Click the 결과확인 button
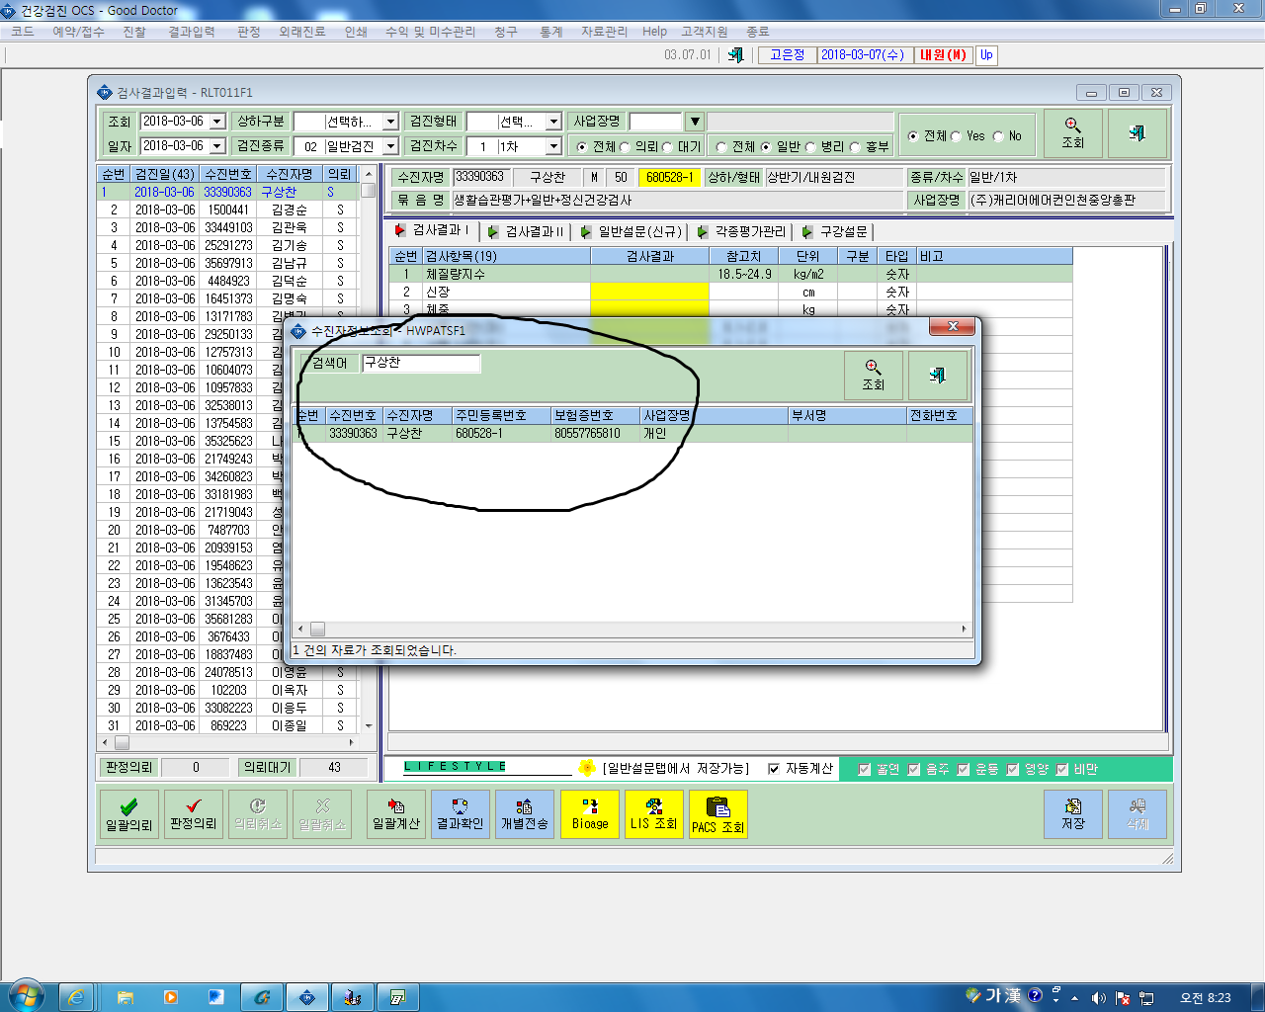 click(x=461, y=814)
